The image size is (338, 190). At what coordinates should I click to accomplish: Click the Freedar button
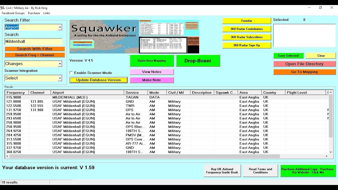tap(247, 21)
